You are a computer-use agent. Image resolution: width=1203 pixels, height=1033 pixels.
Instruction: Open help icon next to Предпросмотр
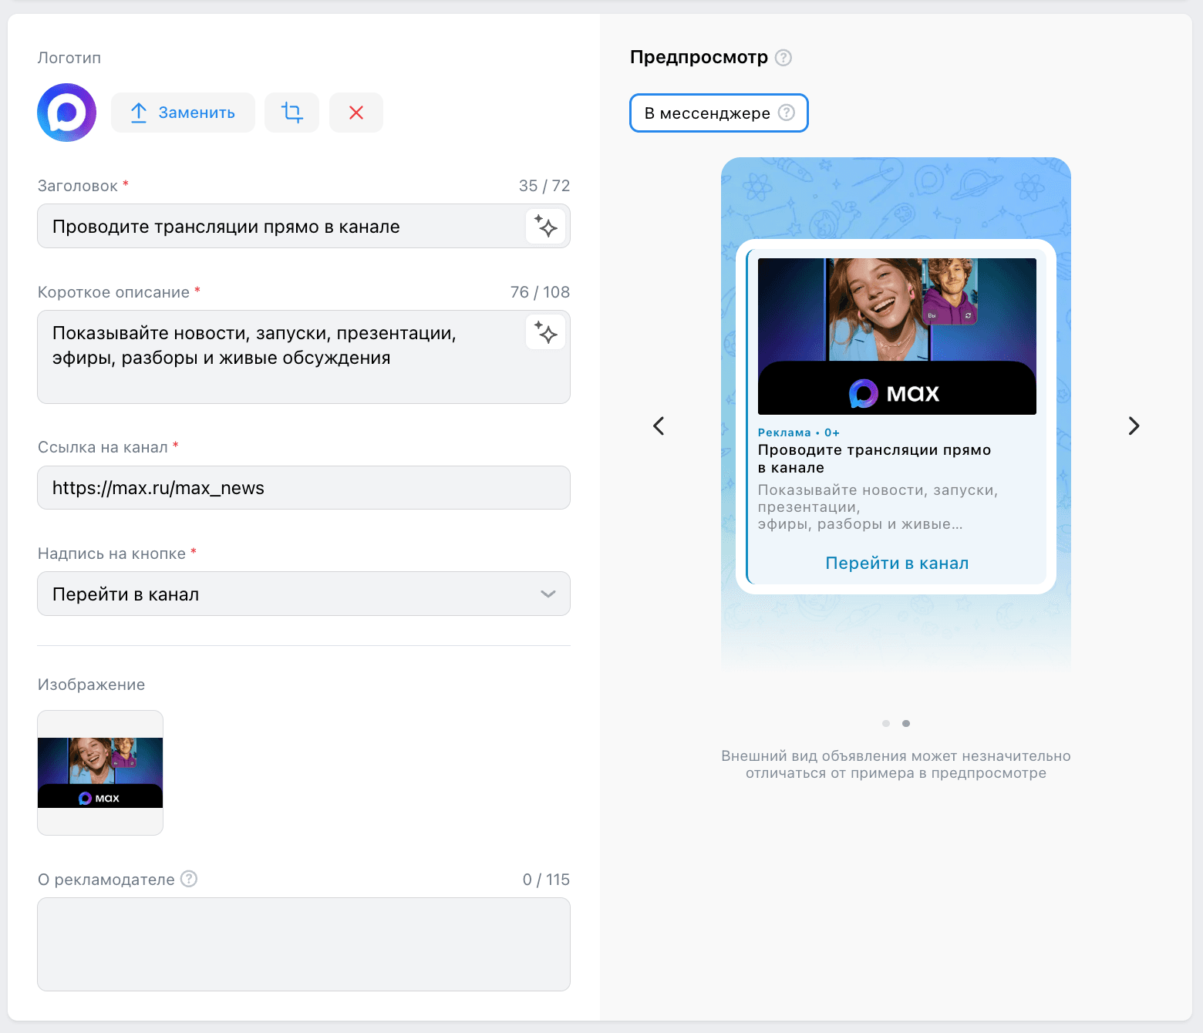tap(783, 58)
